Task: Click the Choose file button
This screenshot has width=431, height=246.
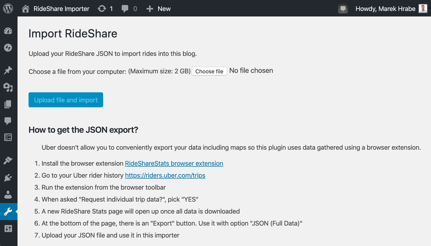Action: 209,71
